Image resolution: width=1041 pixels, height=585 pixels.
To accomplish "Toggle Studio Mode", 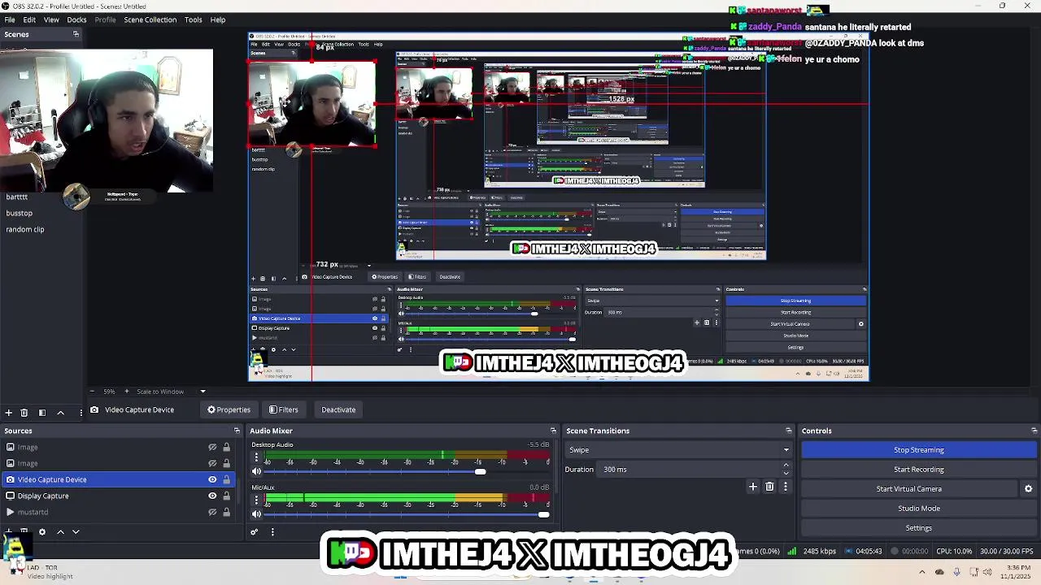I will point(918,509).
